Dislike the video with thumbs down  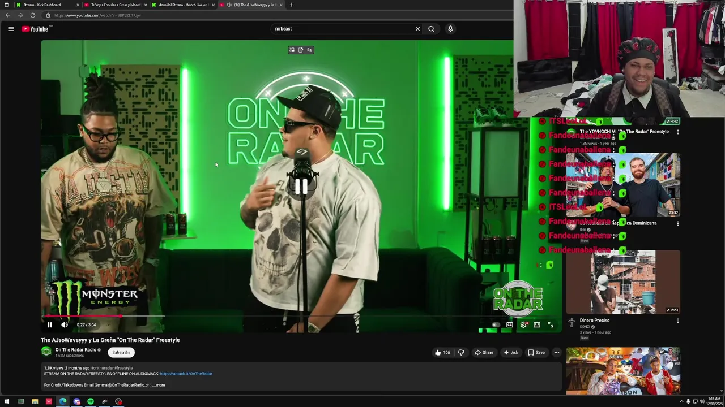click(x=461, y=352)
